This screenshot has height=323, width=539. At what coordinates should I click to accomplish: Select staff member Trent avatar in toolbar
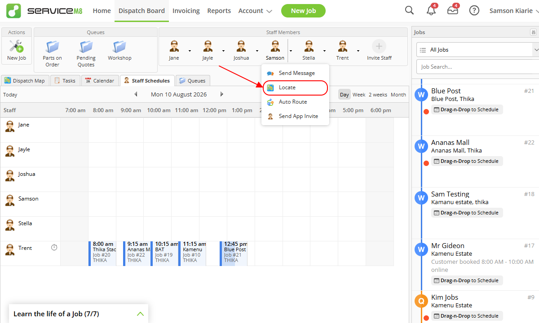click(342, 46)
